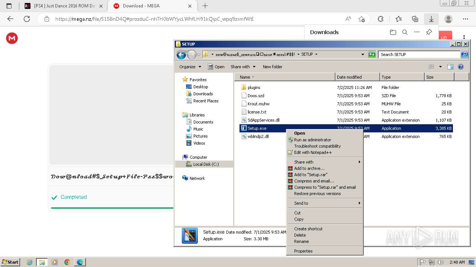Screen dimensions: 476x267
Task: Click the New folder button
Action: click(273, 67)
